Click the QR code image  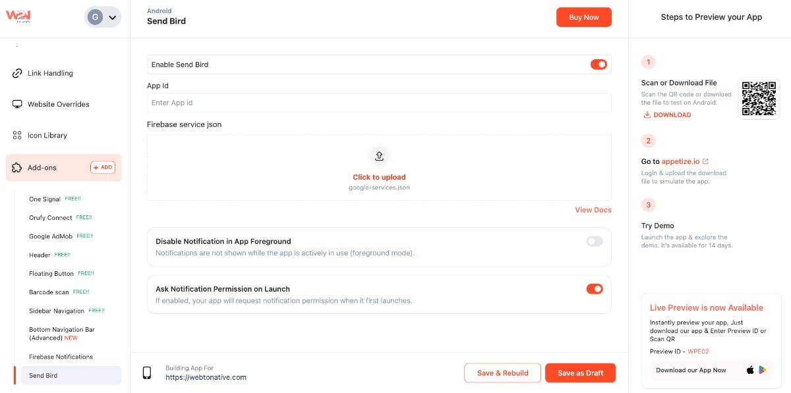coord(757,99)
